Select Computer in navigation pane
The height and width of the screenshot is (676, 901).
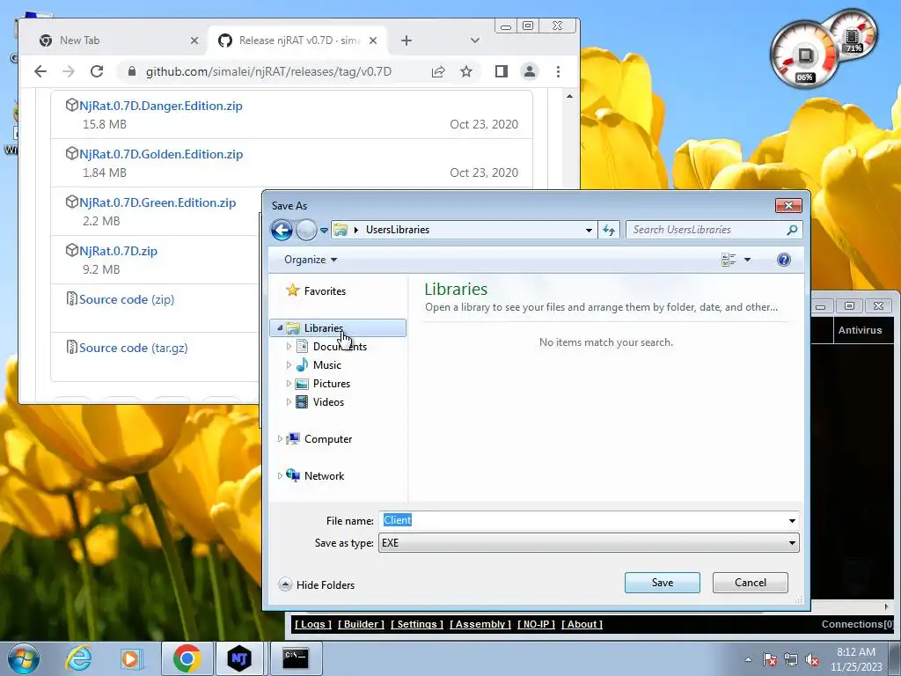(x=327, y=439)
